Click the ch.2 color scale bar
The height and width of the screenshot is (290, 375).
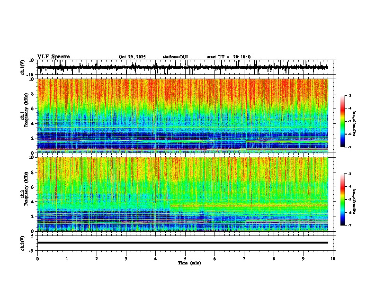(342, 199)
